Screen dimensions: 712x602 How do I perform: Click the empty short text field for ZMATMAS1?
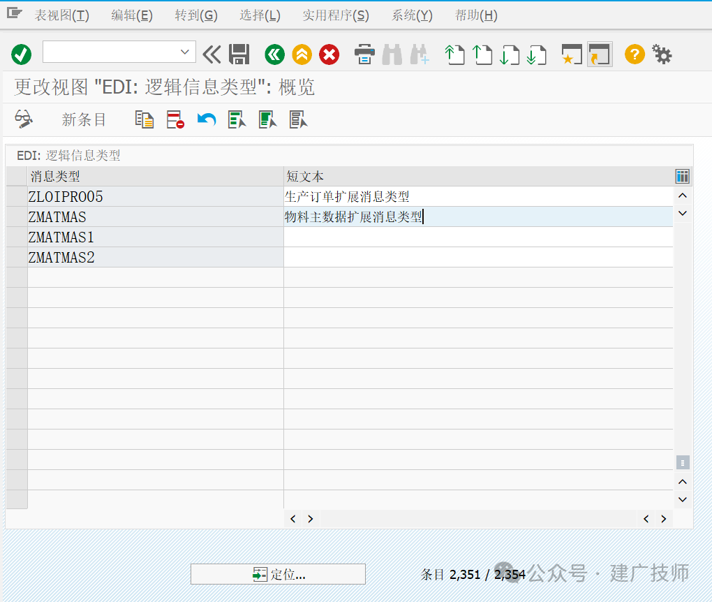point(478,237)
